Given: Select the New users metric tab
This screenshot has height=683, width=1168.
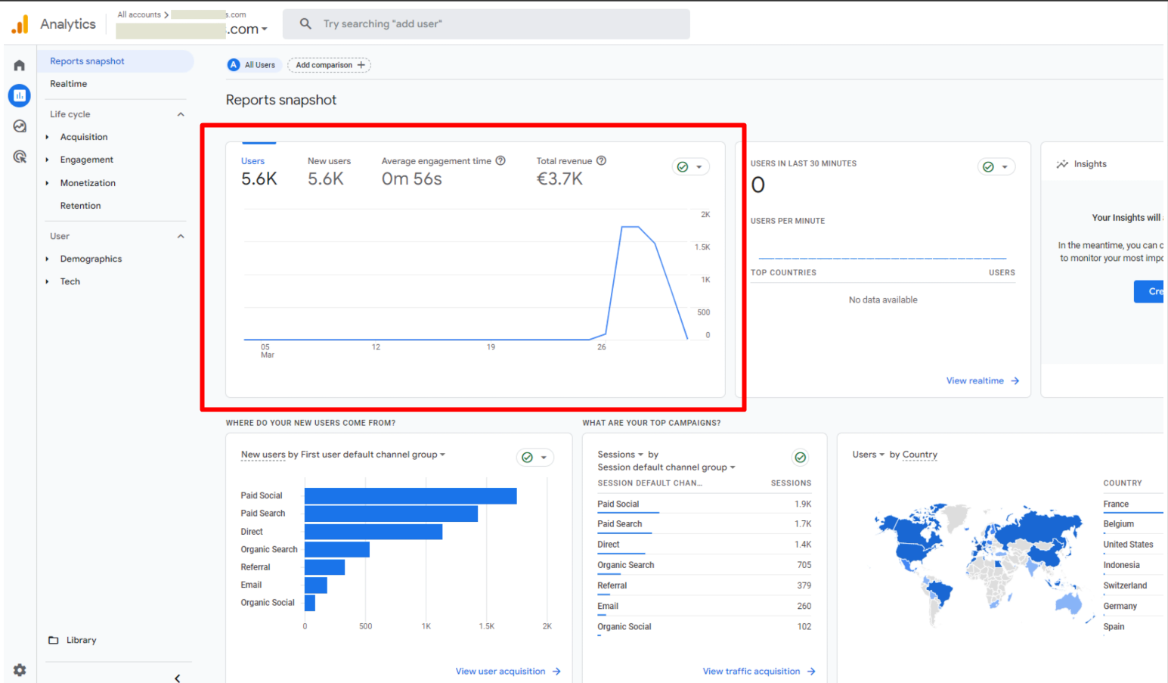Looking at the screenshot, I should point(329,171).
